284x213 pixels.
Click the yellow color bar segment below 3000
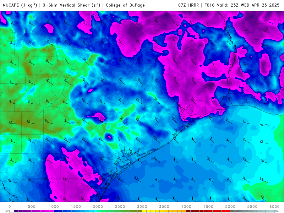click(144, 211)
